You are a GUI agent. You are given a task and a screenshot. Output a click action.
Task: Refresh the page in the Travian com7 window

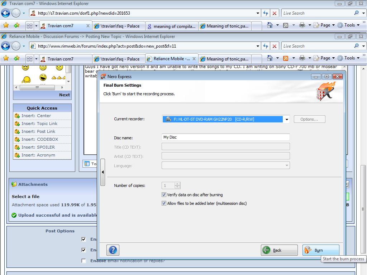pyautogui.click(x=266, y=13)
